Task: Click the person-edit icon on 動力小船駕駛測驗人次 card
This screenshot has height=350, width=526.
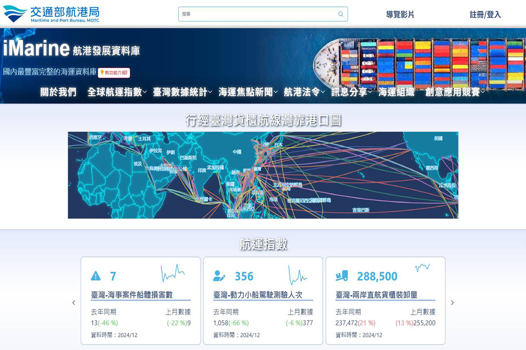Action: click(219, 276)
